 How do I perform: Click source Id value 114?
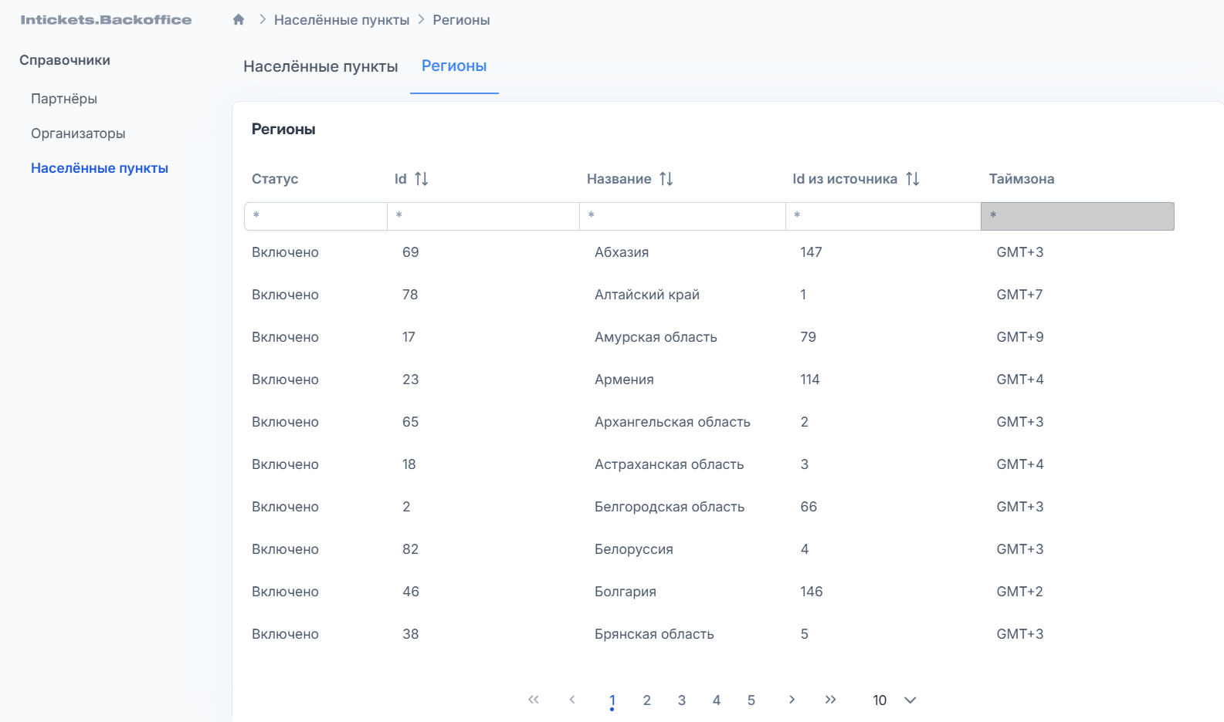click(810, 380)
